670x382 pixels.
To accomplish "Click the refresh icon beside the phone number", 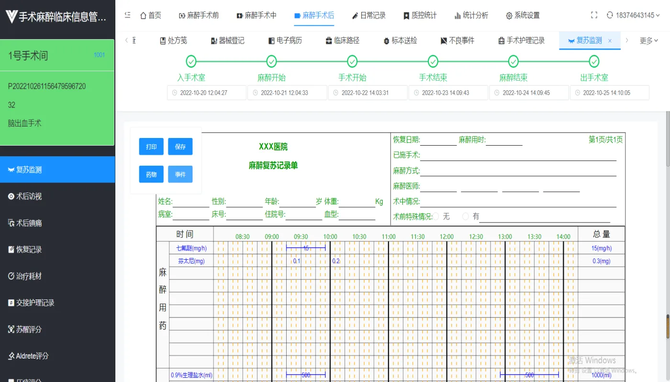I will coord(610,15).
